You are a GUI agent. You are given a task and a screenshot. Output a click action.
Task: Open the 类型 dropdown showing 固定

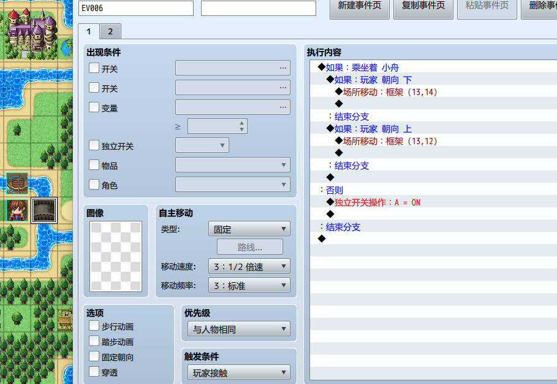tap(249, 229)
